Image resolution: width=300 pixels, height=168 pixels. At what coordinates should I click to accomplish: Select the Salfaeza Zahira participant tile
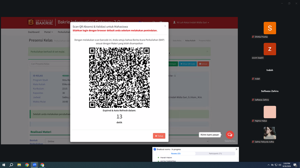tap(270, 91)
